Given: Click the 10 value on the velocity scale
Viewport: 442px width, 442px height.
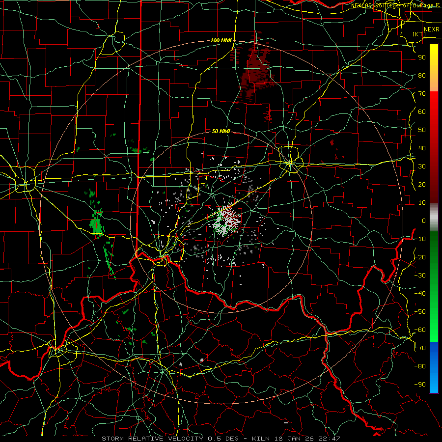Looking at the screenshot, I should point(422,203).
